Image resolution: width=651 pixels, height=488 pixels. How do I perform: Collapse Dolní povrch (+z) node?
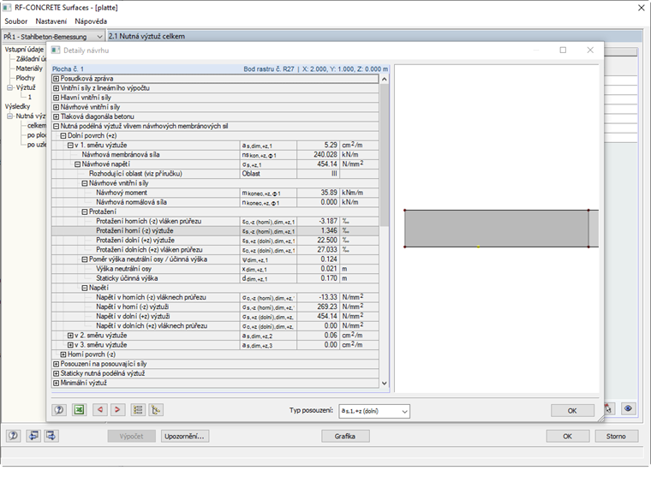[x=63, y=135]
